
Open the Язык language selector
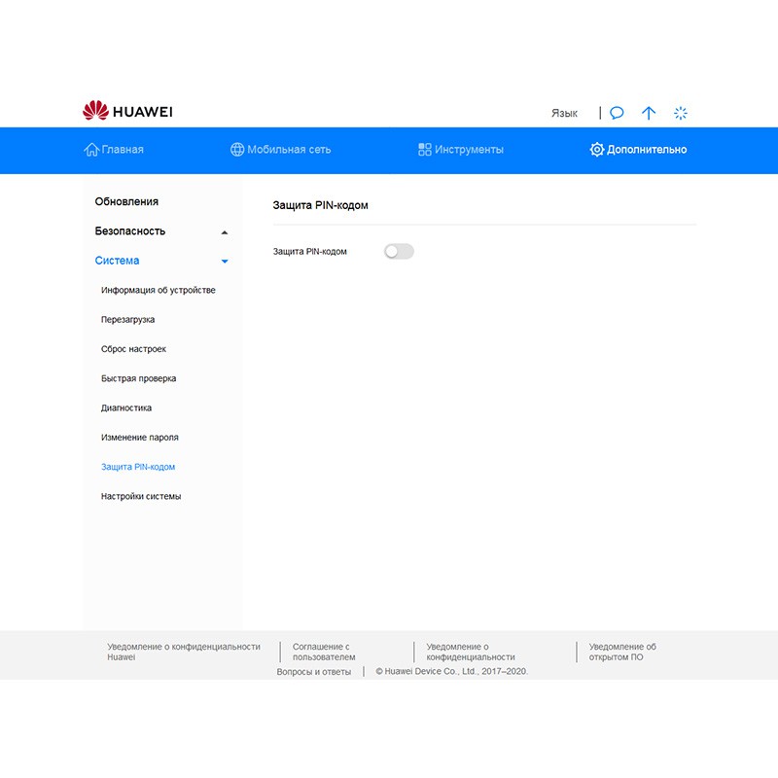[564, 113]
